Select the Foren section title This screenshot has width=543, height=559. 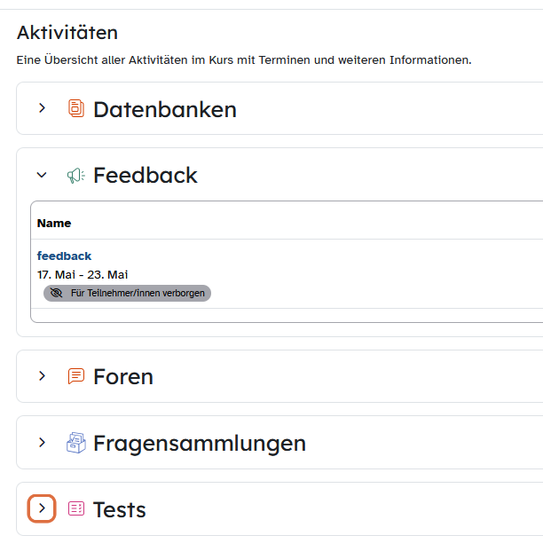pyautogui.click(x=123, y=377)
